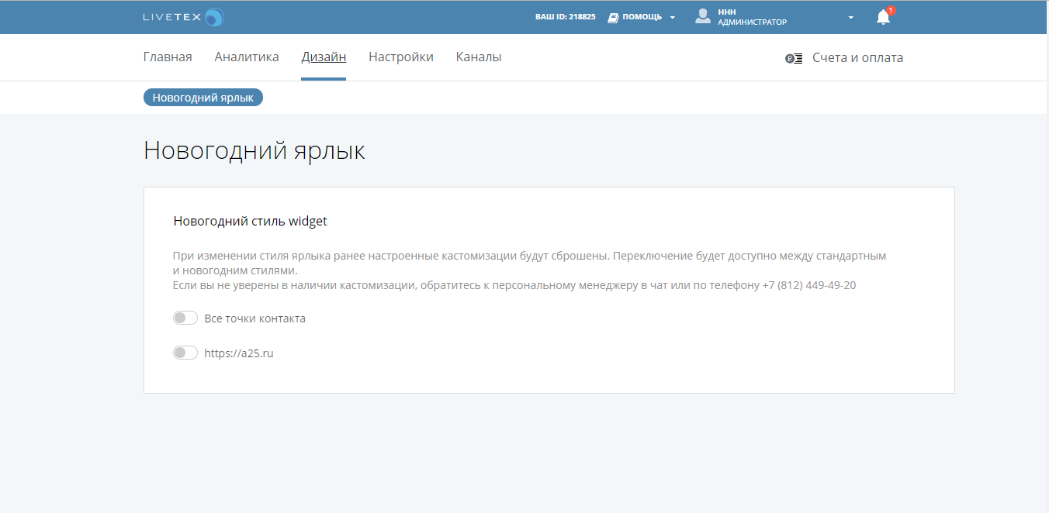Click the book icon beside Помощь

coord(613,17)
